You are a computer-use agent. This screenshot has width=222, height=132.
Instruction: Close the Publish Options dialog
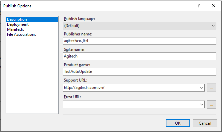click(214, 6)
